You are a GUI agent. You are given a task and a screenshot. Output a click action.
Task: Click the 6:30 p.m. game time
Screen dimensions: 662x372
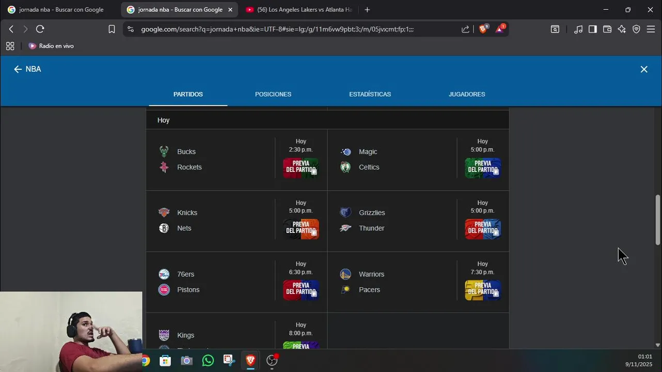[301, 272]
